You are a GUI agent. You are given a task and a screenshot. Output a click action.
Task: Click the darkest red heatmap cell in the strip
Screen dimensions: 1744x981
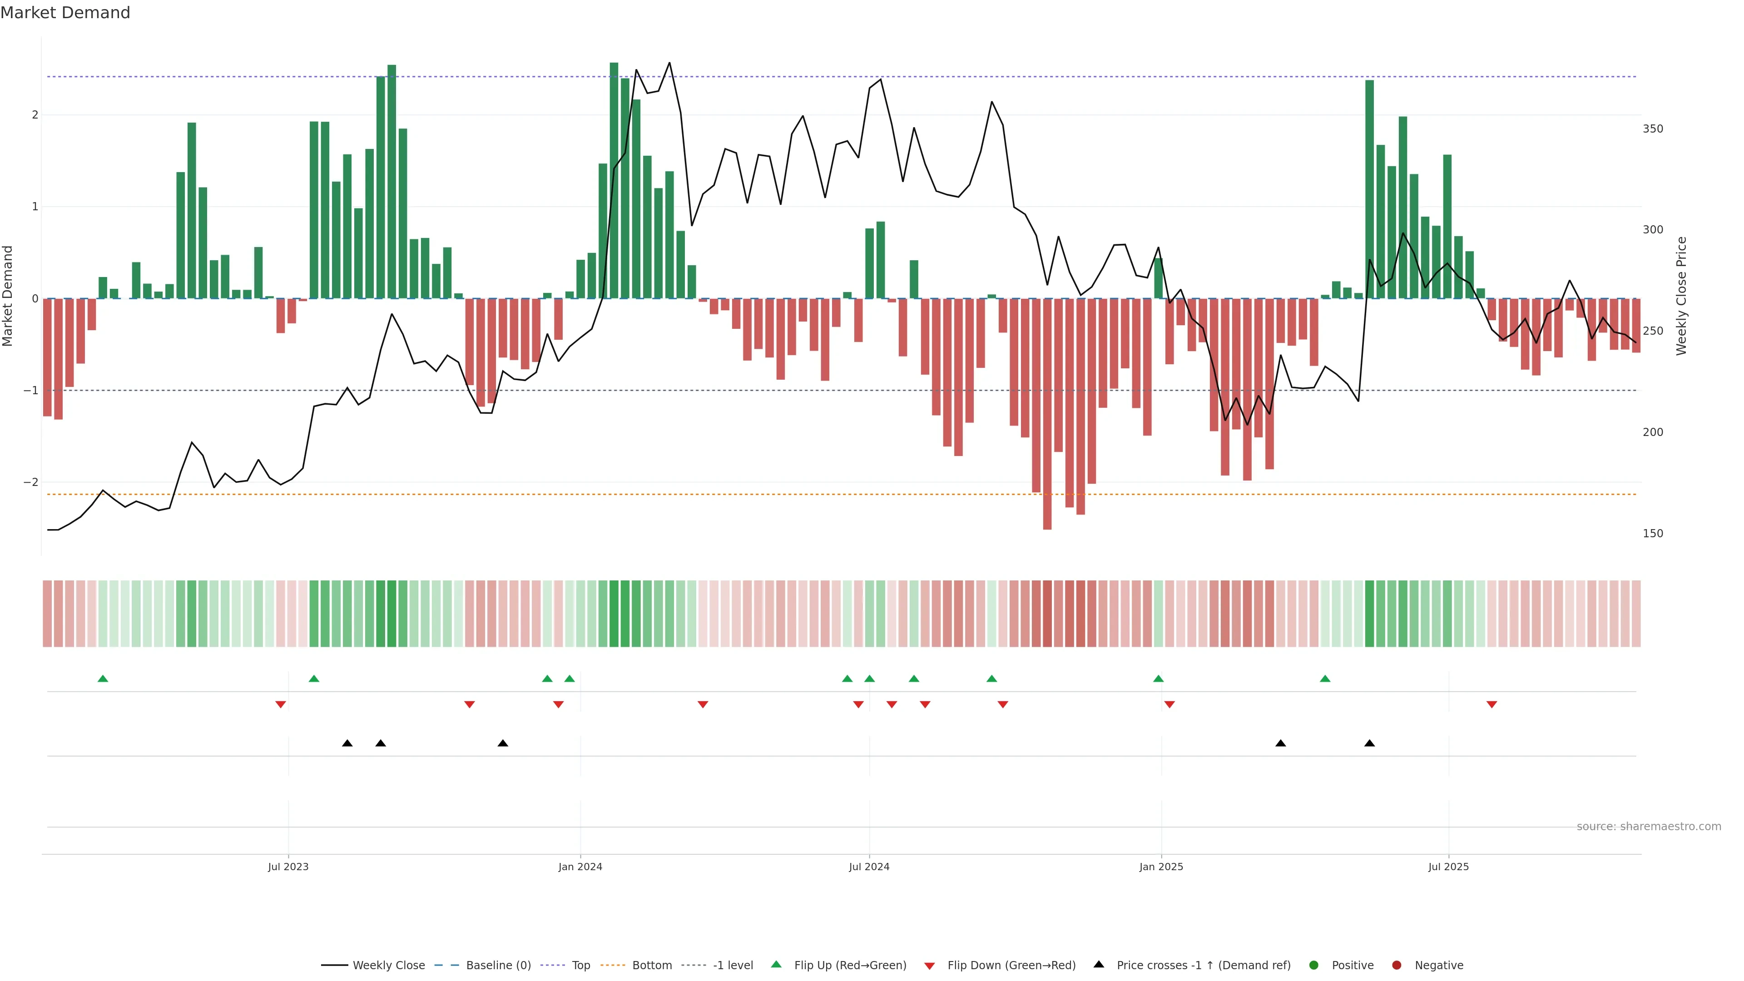(x=1047, y=614)
